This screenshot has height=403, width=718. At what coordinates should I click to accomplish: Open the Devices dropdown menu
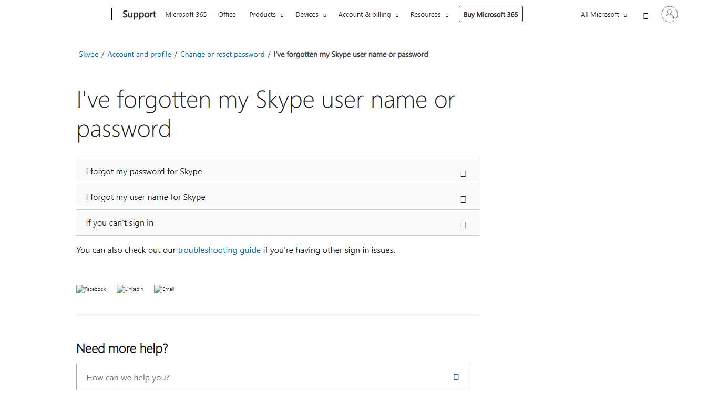(311, 15)
